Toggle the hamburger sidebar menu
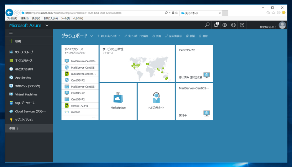Image resolution: width=292 pixels, height=167 pixels. pos(11,33)
